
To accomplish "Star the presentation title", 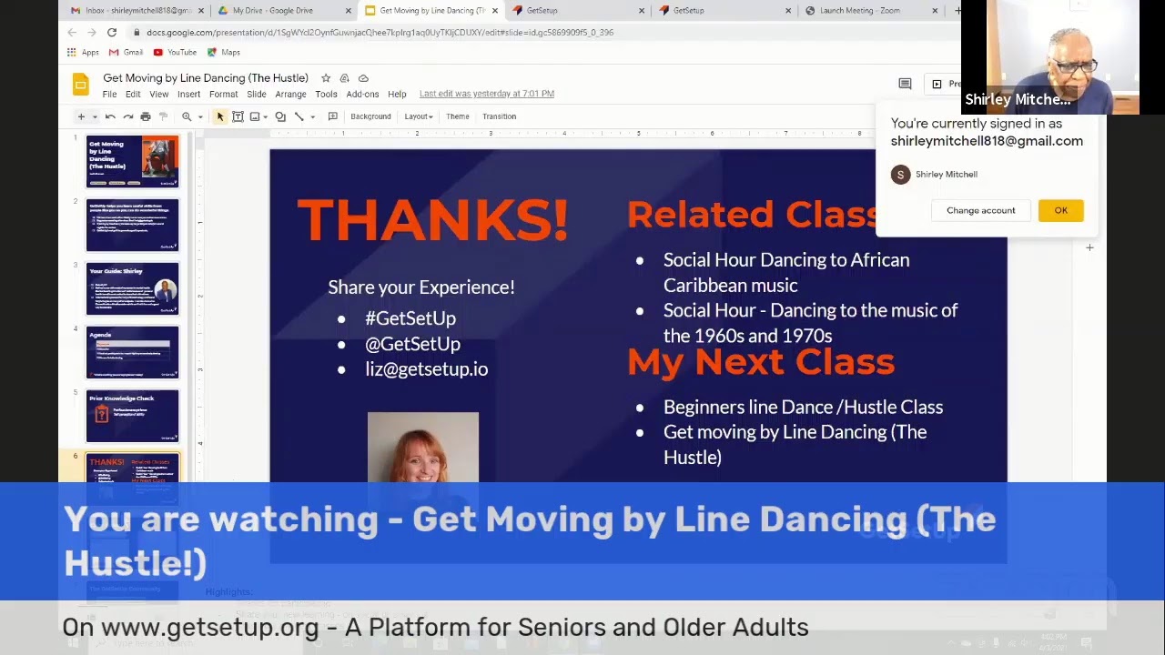I will [326, 78].
